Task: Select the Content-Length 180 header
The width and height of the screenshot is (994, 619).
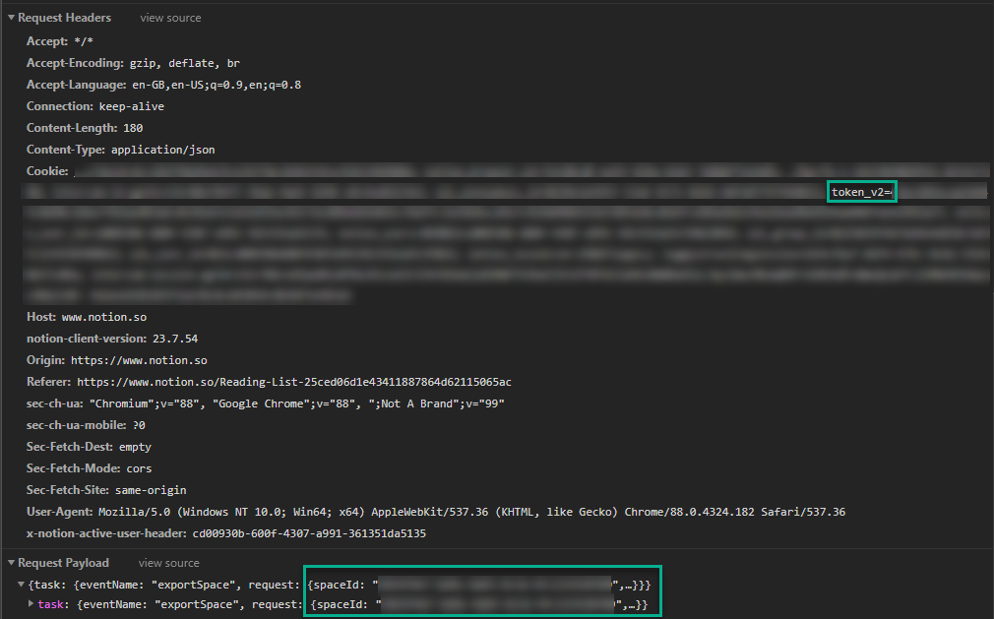Action: (x=85, y=128)
